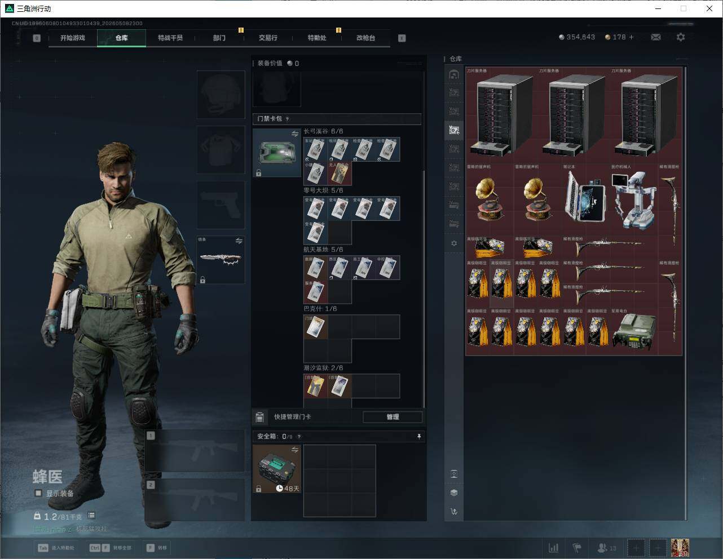The width and height of the screenshot is (723, 559).
Task: Click the 航天基地 keycard section label
Action: point(323,250)
